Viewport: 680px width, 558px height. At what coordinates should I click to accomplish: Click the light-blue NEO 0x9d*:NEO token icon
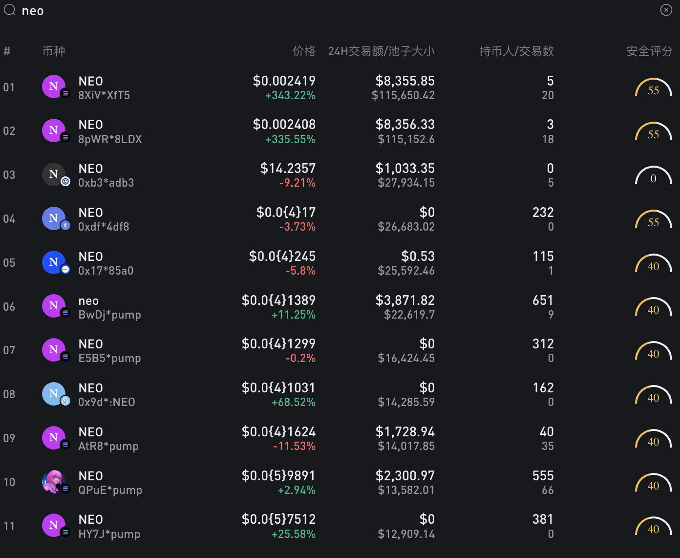(x=54, y=394)
